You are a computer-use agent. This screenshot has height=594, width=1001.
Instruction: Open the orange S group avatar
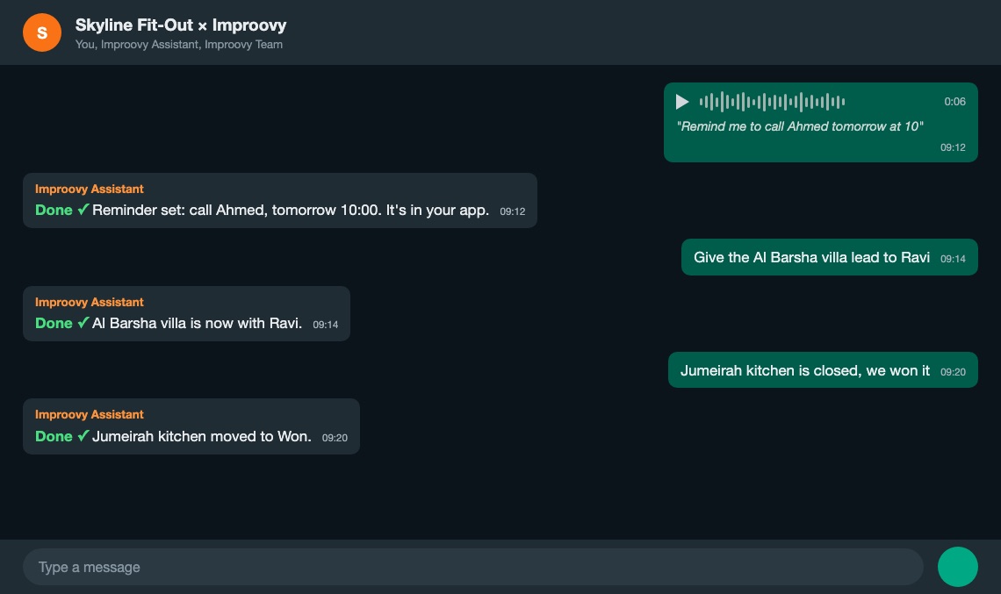(42, 32)
